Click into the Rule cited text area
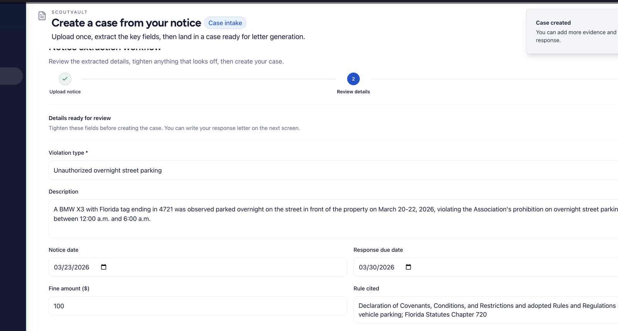Screen dimensions: 618x331 [x=486, y=310]
